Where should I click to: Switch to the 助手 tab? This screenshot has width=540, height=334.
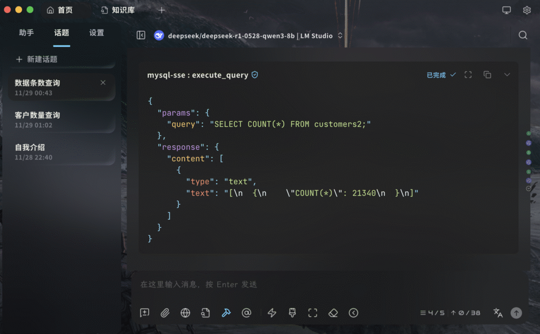click(26, 33)
